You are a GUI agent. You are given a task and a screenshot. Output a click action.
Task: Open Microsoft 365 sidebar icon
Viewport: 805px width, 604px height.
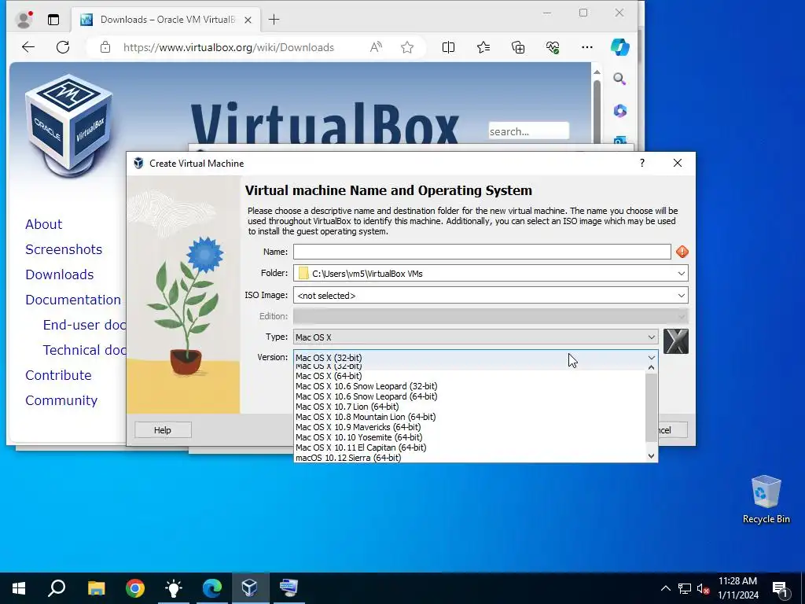[619, 110]
